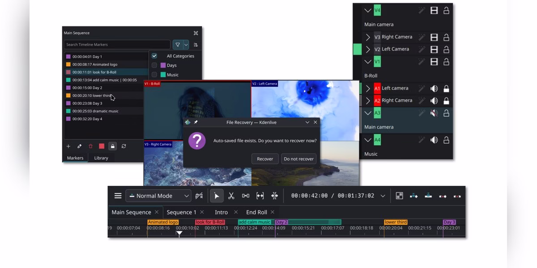Screen dimensions: 537x268
Task: Check the Music category checkbox
Action: click(x=154, y=75)
